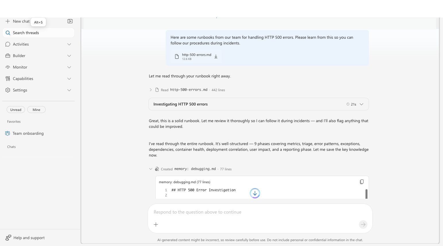
Task: Click the '## HTTP 500 Error Investigation' code line
Action: tap(204, 190)
